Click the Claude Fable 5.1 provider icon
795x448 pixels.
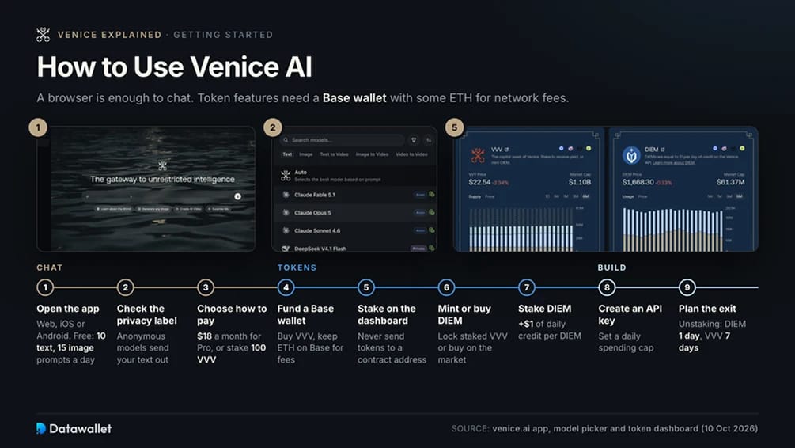[x=286, y=195]
